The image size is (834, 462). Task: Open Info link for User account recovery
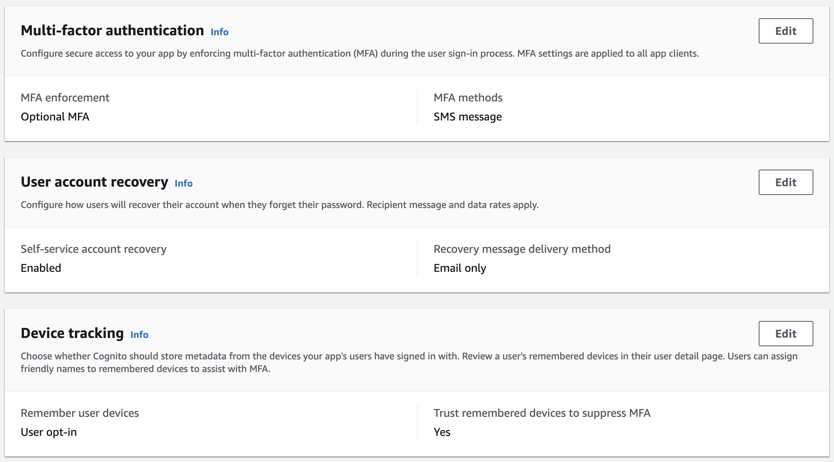[x=184, y=183]
